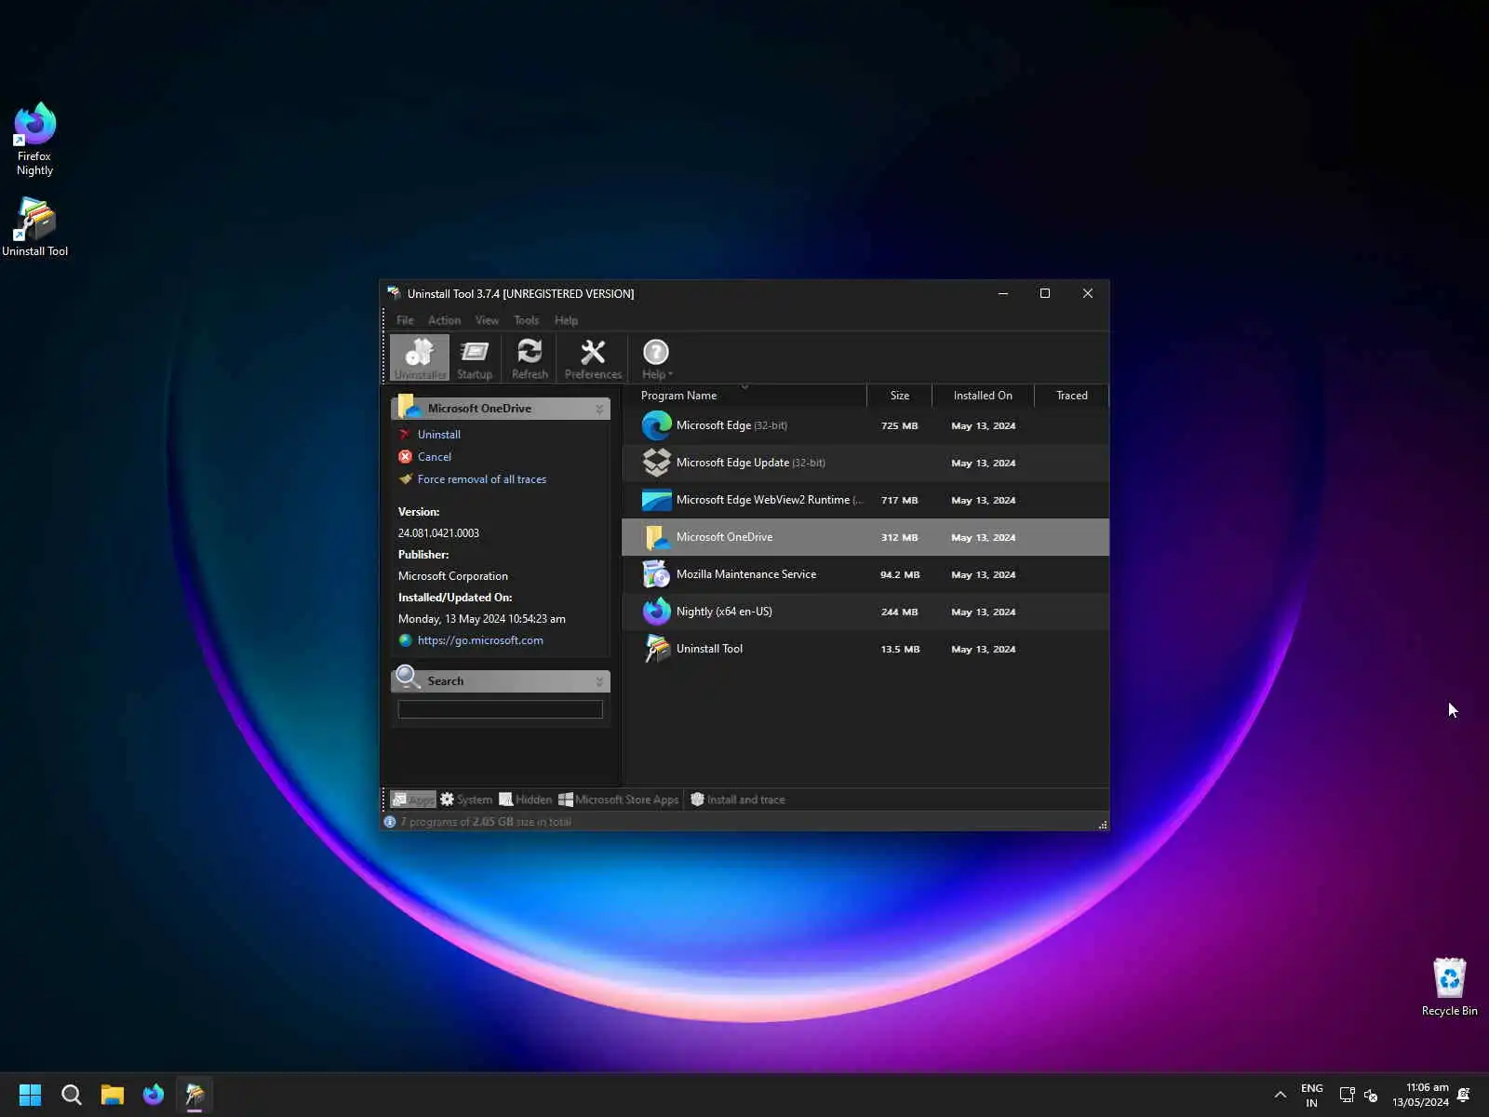The image size is (1489, 1117).
Task: Click the Help toolbar icon
Action: pos(656,358)
